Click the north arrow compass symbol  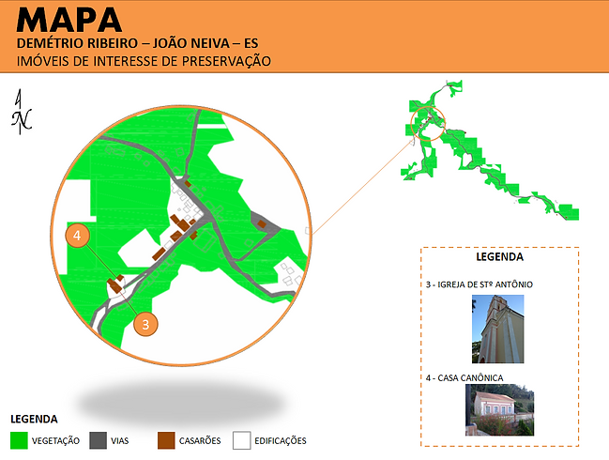tap(22, 112)
